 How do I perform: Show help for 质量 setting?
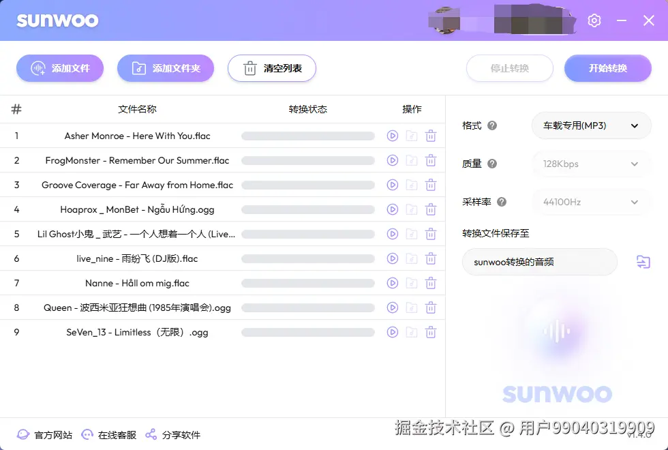pos(492,164)
